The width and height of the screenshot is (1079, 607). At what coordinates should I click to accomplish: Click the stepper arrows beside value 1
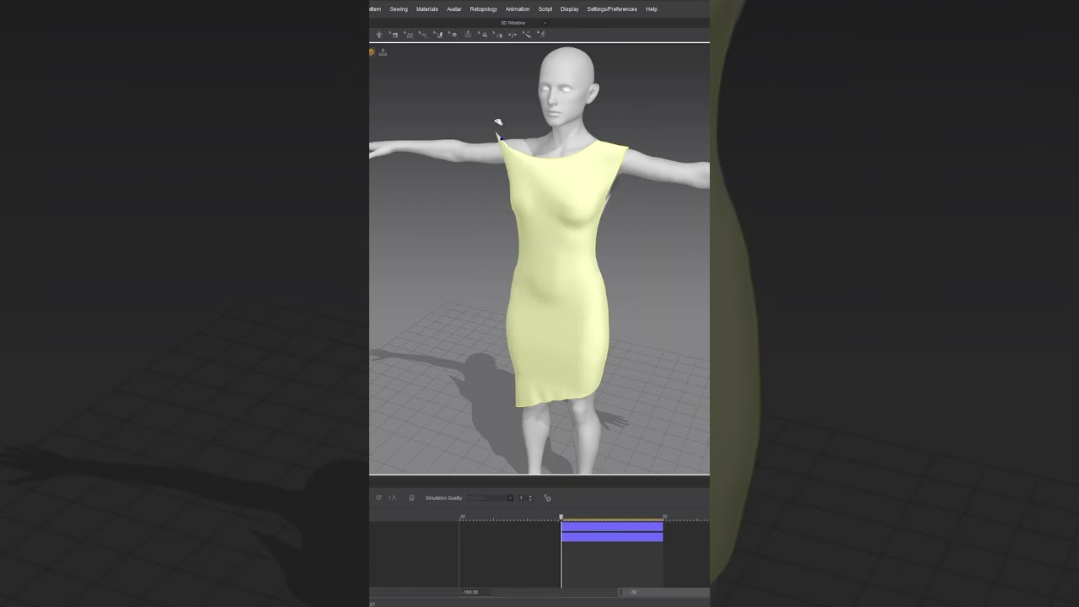(530, 498)
